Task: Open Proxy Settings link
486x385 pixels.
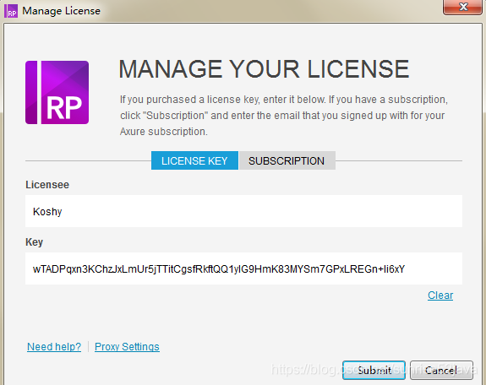Action: (127, 347)
